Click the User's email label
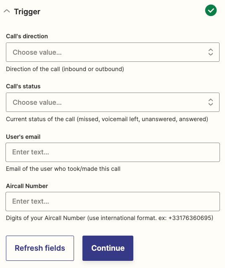Viewport: 225px width, 268px height. point(23,137)
